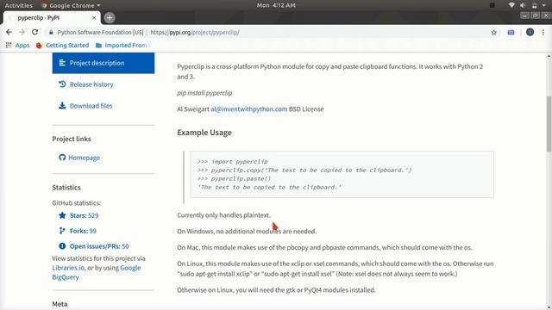The image size is (552, 310).
Task: Open the Imported From bookmarks folder
Action: click(x=122, y=46)
